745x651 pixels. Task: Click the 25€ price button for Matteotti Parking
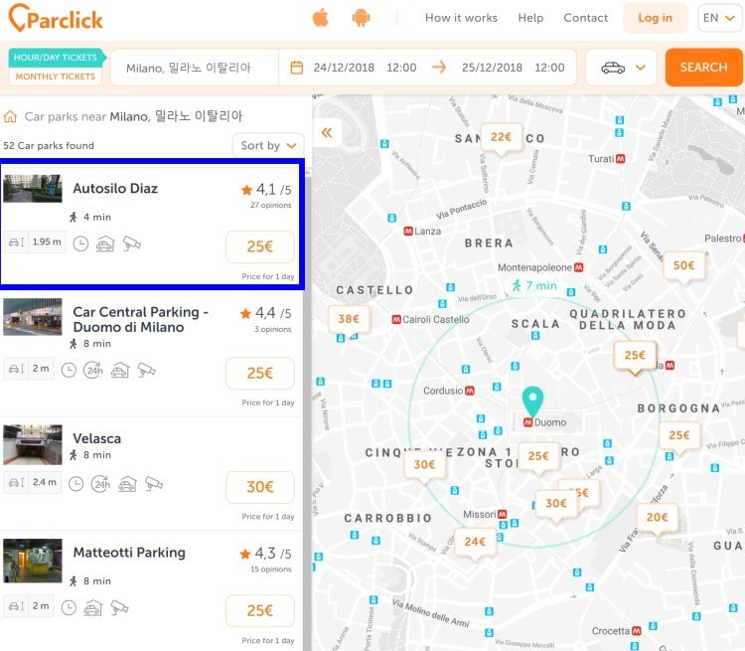click(x=260, y=610)
